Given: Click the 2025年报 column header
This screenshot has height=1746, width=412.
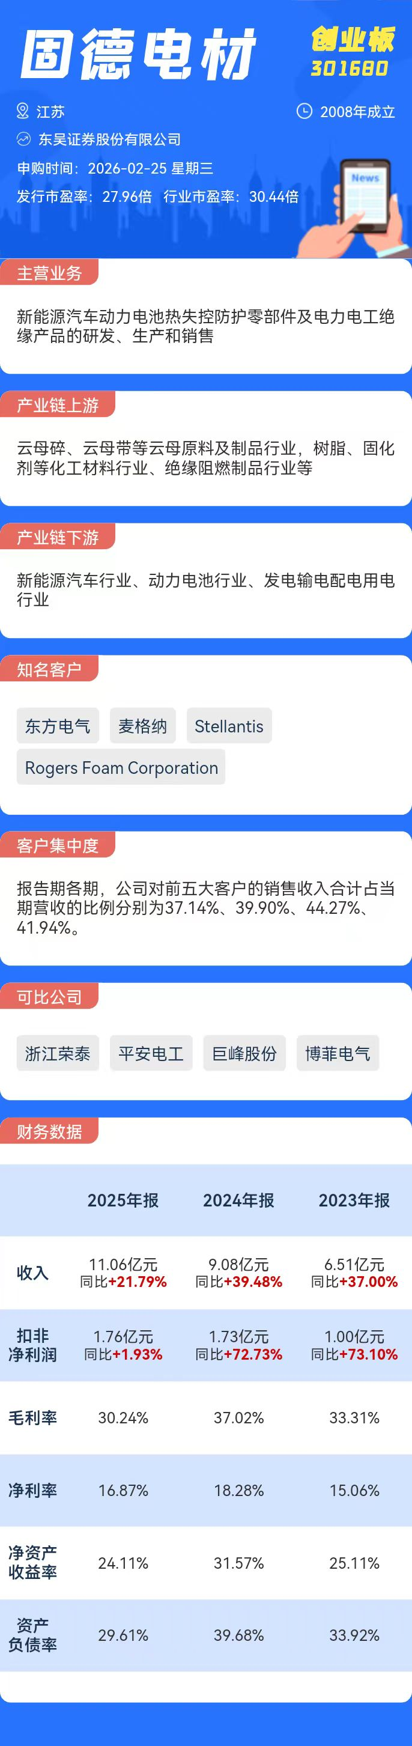Looking at the screenshot, I should tap(123, 1200).
